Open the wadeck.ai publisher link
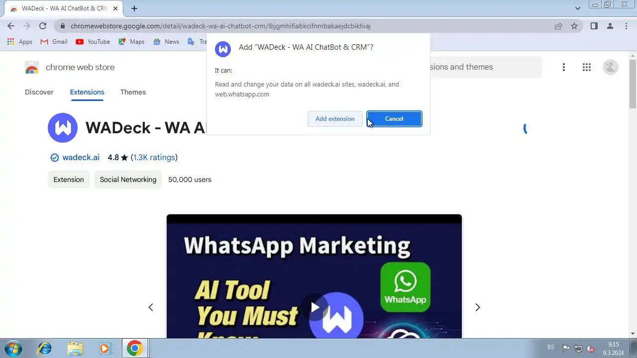Screen dimensions: 637x358 [81, 158]
